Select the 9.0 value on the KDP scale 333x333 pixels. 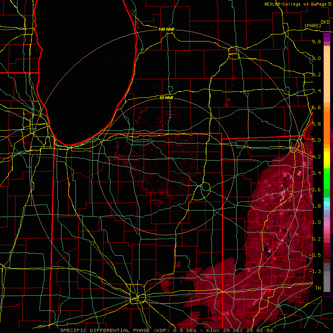pyautogui.click(x=316, y=58)
